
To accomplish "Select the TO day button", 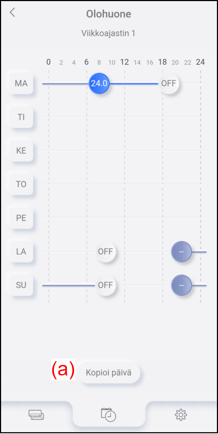I will (21, 184).
